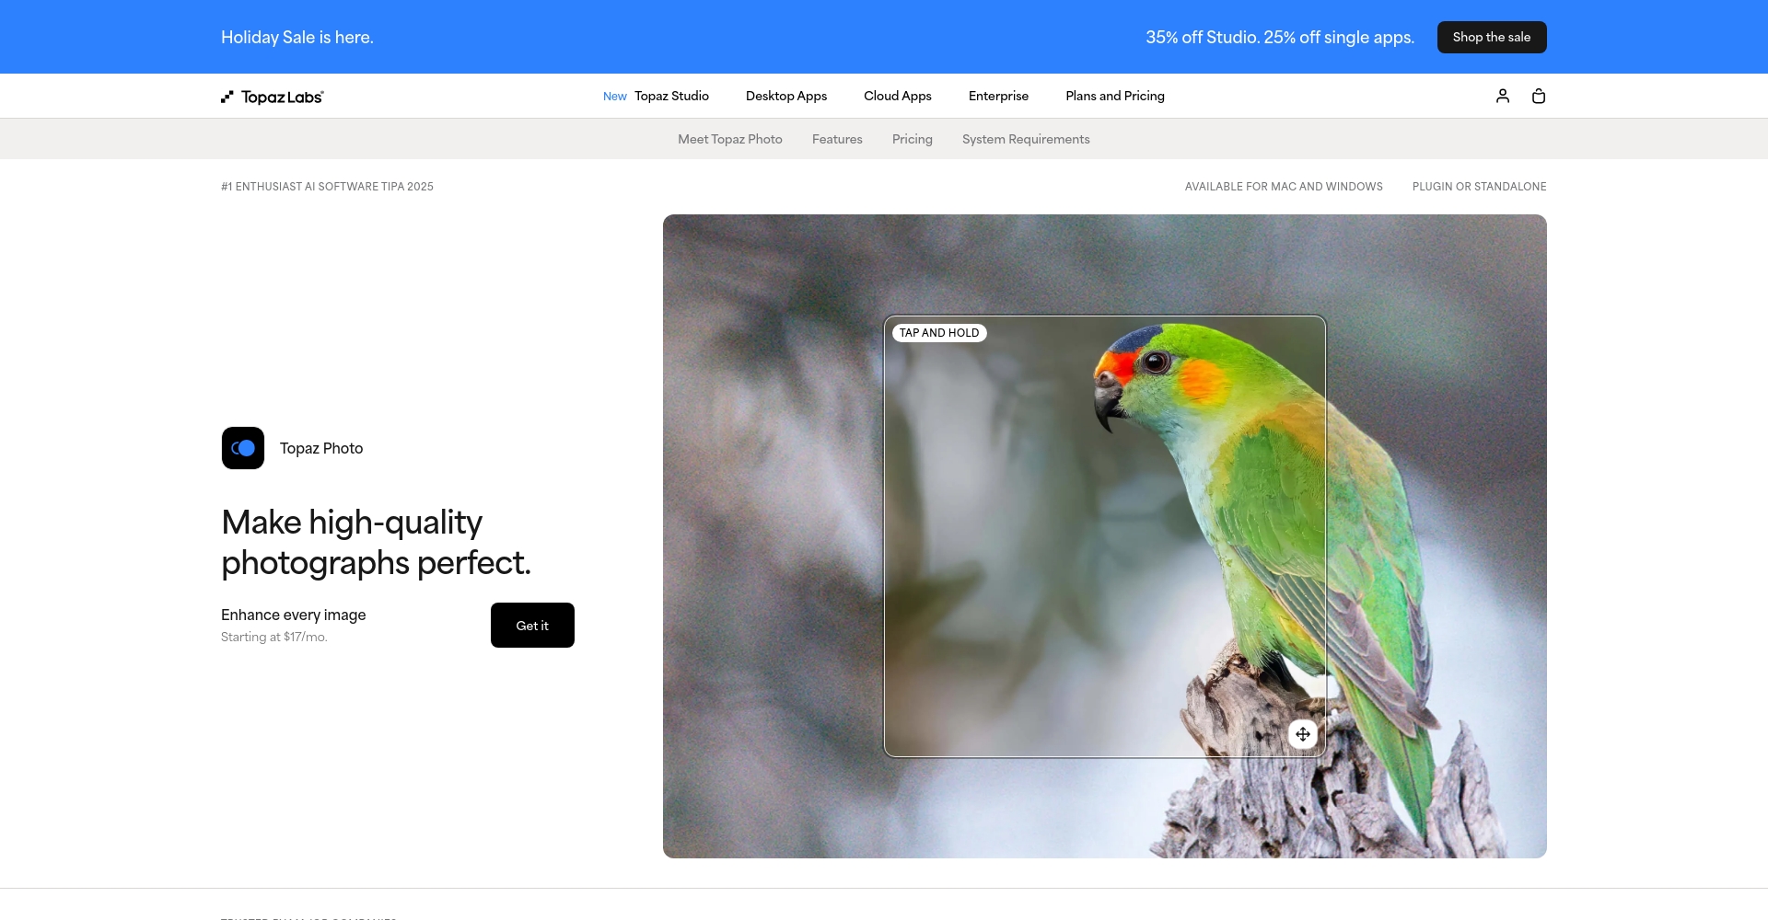Click the Shop the sale button
1768x920 pixels.
(1492, 37)
